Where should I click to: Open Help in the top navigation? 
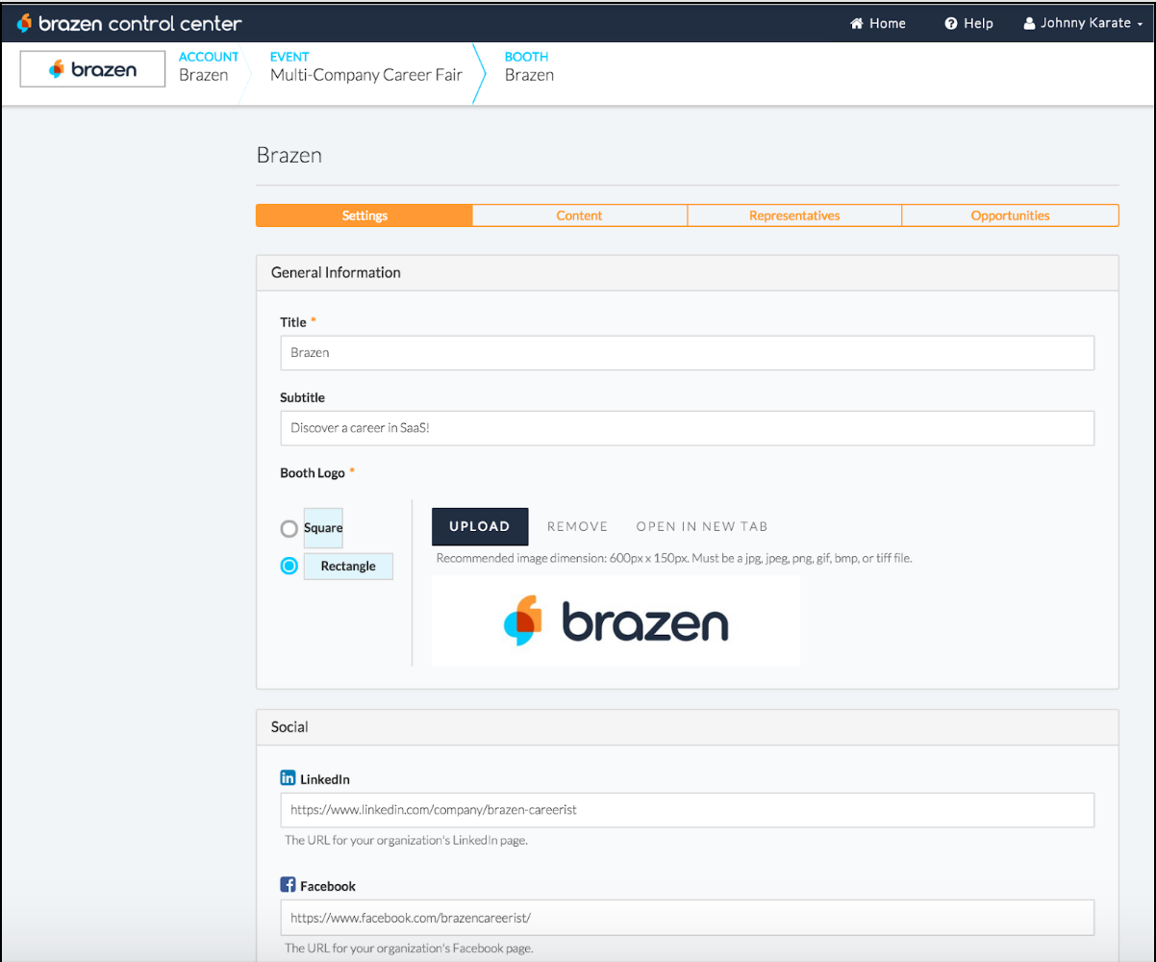[969, 23]
